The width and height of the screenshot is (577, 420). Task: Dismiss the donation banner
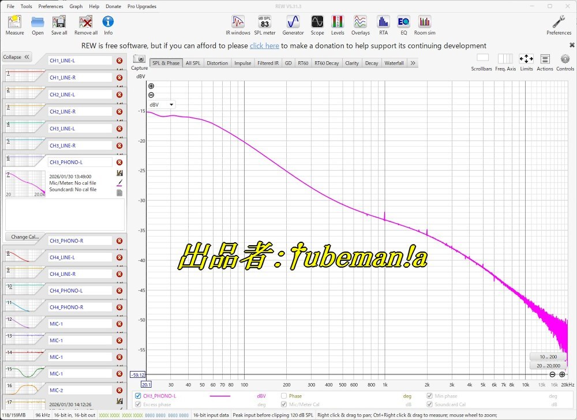571,45
